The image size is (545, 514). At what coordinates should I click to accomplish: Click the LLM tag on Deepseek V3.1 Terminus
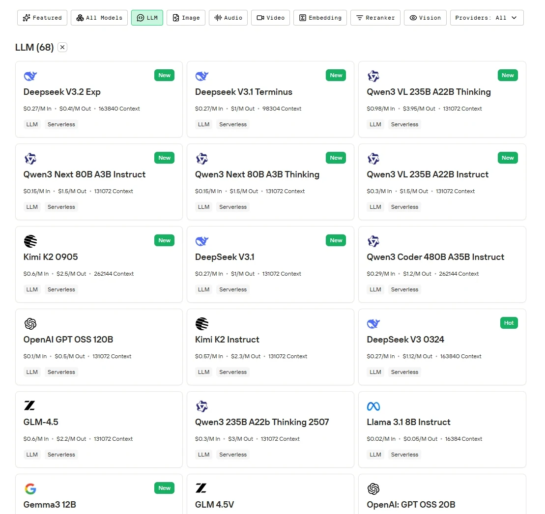click(x=203, y=124)
